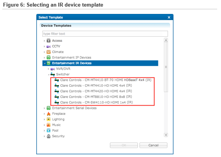Expand the Entertainment Serial Devices node
This screenshot has height=157, width=221.
point(44,108)
